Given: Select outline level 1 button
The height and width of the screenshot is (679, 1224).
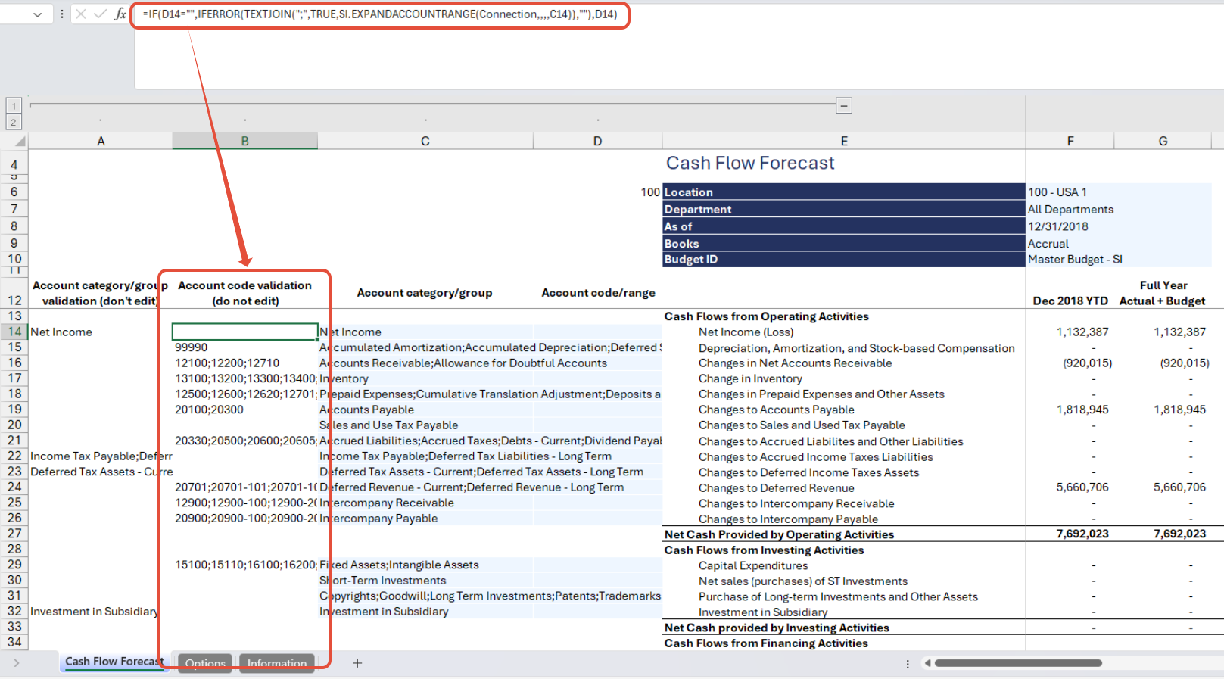Looking at the screenshot, I should click(x=14, y=106).
